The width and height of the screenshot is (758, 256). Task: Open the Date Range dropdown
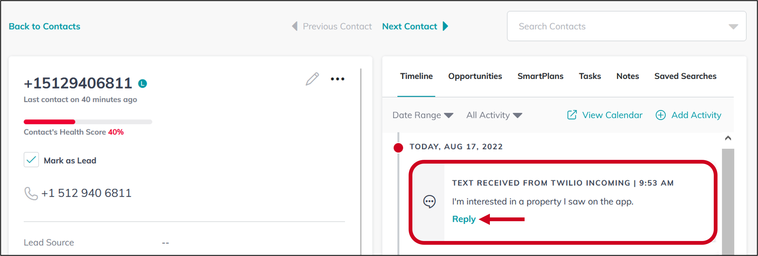tap(423, 115)
